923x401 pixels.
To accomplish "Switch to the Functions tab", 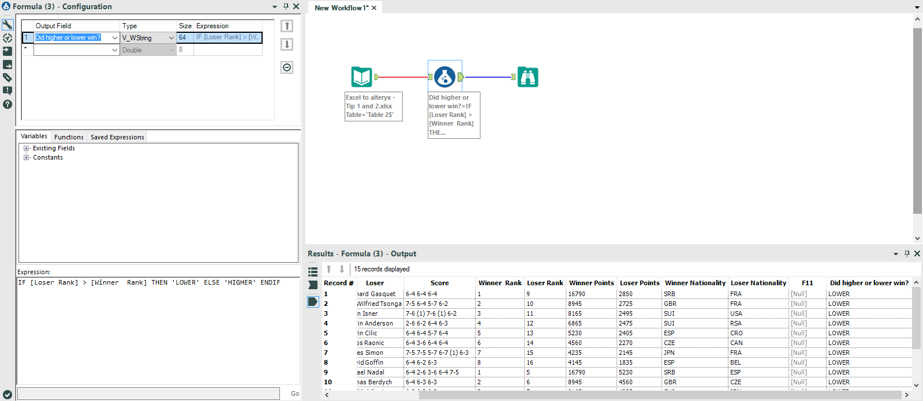I will click(69, 137).
